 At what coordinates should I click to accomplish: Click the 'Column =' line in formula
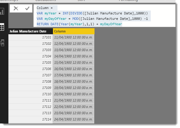pyautogui.click(x=45, y=8)
